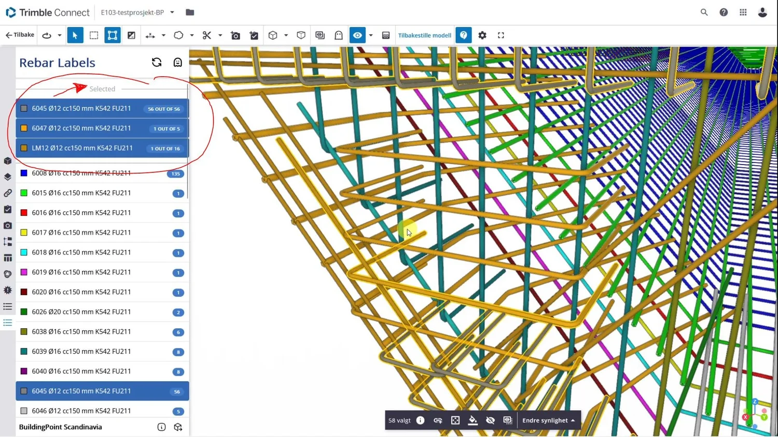The image size is (778, 437).
Task: Click the Tilbakestille modell link
Action: 425,35
